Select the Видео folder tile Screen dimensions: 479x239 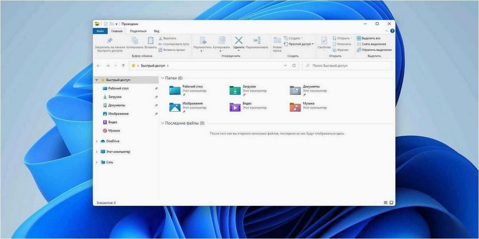click(x=248, y=107)
